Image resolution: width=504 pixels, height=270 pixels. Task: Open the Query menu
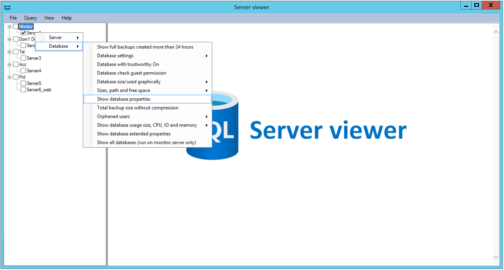pos(30,18)
